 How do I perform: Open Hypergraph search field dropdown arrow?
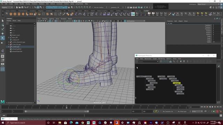pyautogui.click(x=157, y=61)
